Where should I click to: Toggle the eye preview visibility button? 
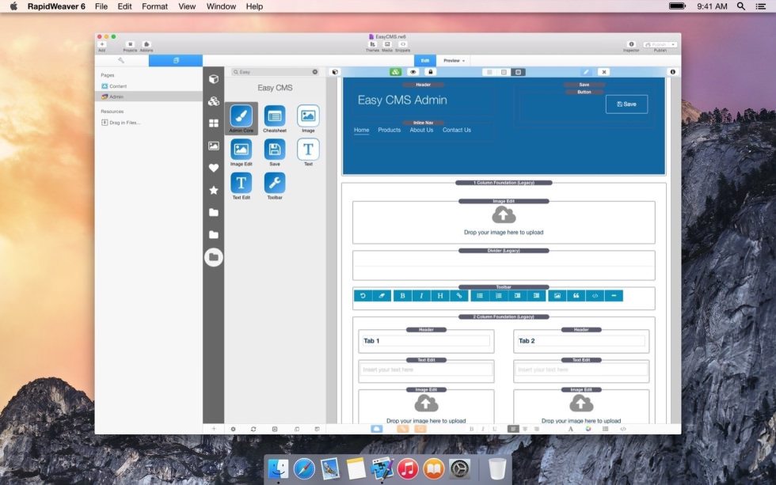[413, 72]
